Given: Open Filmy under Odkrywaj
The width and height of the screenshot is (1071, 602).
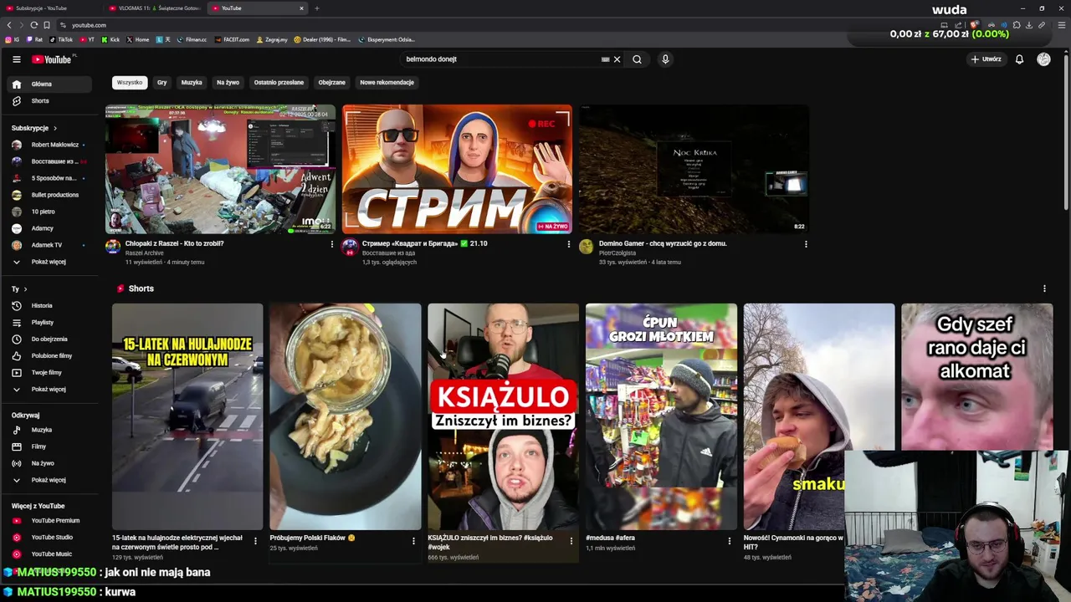Looking at the screenshot, I should 50,446.
